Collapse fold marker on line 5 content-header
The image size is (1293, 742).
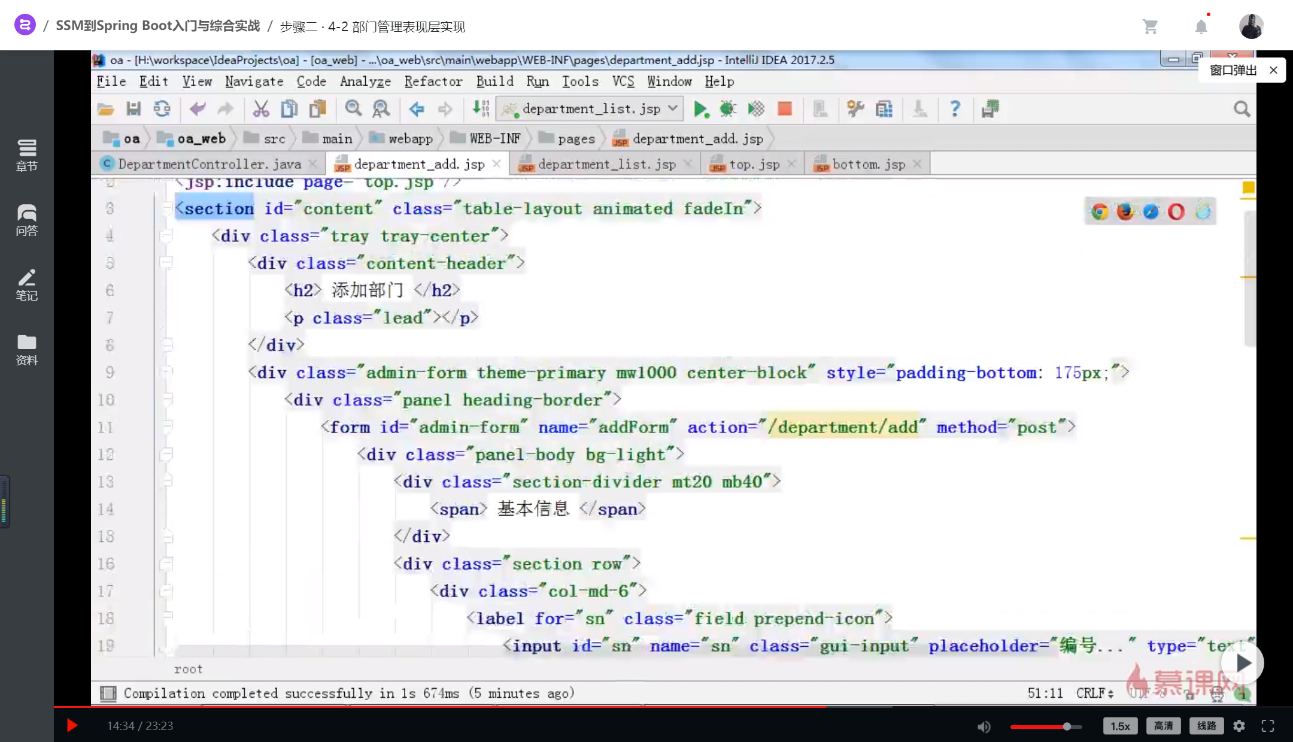(x=166, y=263)
